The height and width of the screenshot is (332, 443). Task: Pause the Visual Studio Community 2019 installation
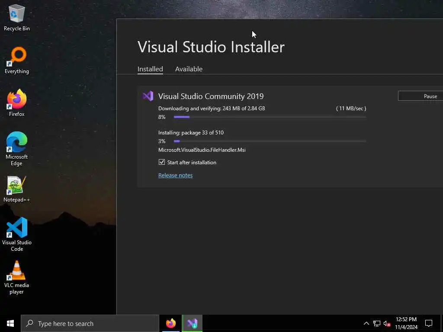click(x=421, y=96)
